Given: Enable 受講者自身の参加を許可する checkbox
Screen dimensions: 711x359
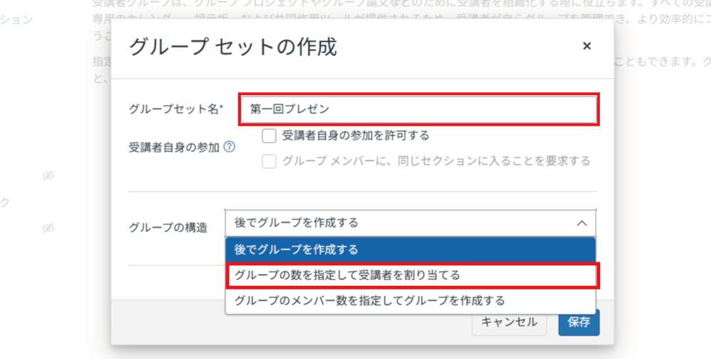Looking at the screenshot, I should pyautogui.click(x=269, y=136).
